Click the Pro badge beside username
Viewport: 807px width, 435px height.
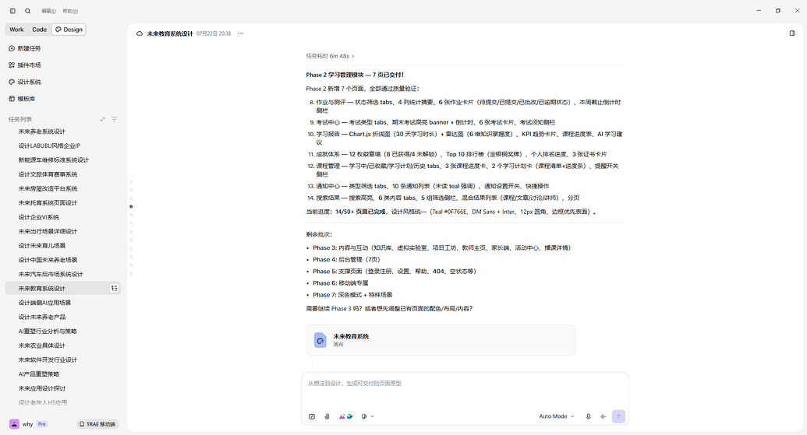coord(41,424)
